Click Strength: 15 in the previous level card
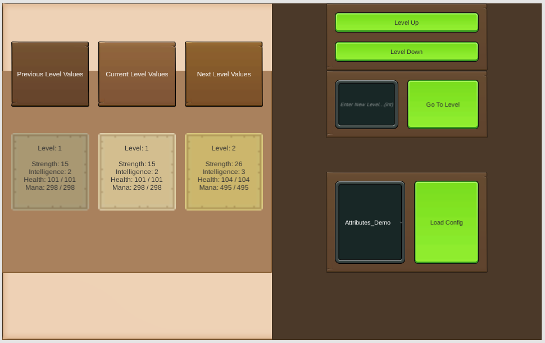 coord(50,164)
